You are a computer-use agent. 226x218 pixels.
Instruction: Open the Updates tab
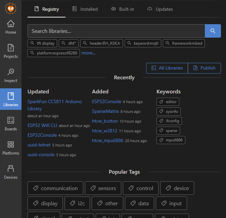pyautogui.click(x=160, y=9)
